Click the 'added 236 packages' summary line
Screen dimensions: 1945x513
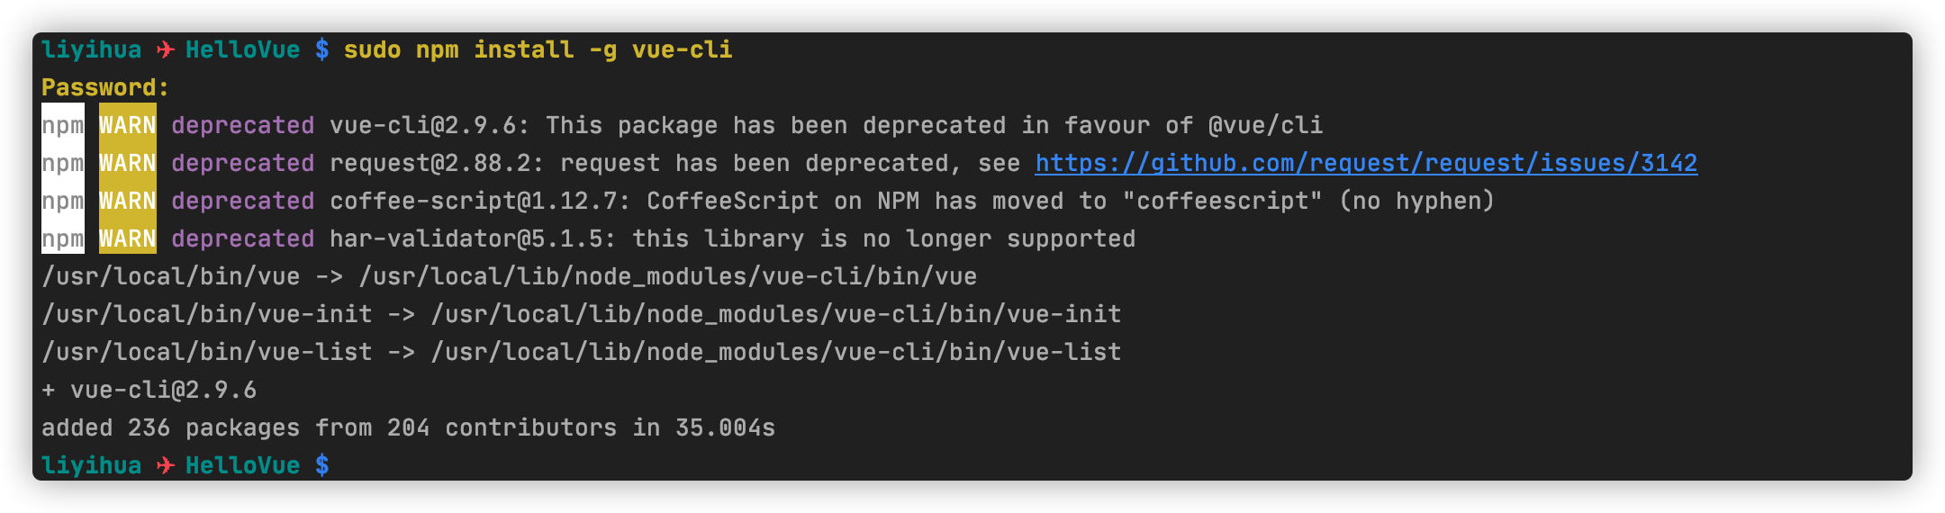pyautogui.click(x=409, y=427)
